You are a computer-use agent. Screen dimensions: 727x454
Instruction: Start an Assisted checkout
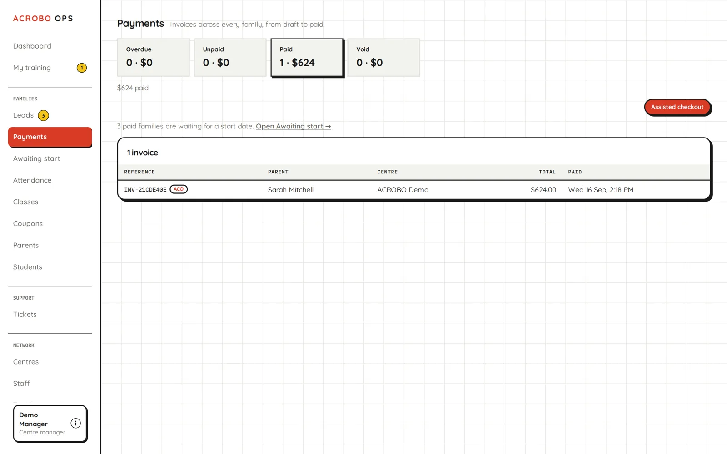point(677,107)
